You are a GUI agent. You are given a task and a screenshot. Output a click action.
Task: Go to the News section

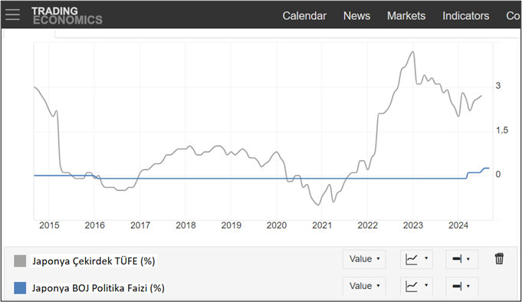pos(356,15)
